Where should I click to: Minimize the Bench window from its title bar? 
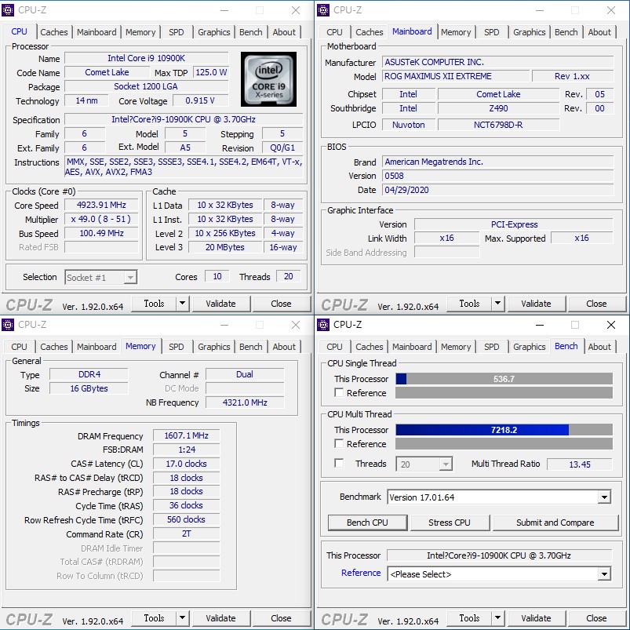point(540,325)
